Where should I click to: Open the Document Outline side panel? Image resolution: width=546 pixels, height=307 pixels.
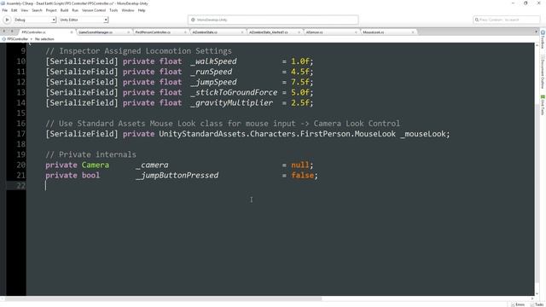pyautogui.click(x=543, y=72)
